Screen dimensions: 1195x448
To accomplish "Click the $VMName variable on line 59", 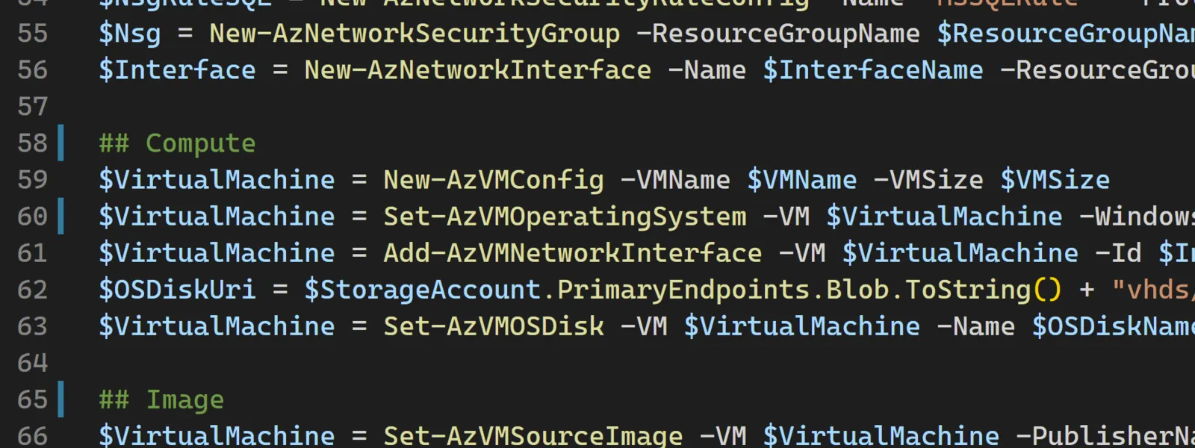I will click(x=802, y=180).
